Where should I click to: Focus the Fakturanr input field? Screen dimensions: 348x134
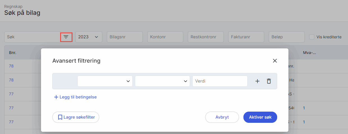pos(246,37)
